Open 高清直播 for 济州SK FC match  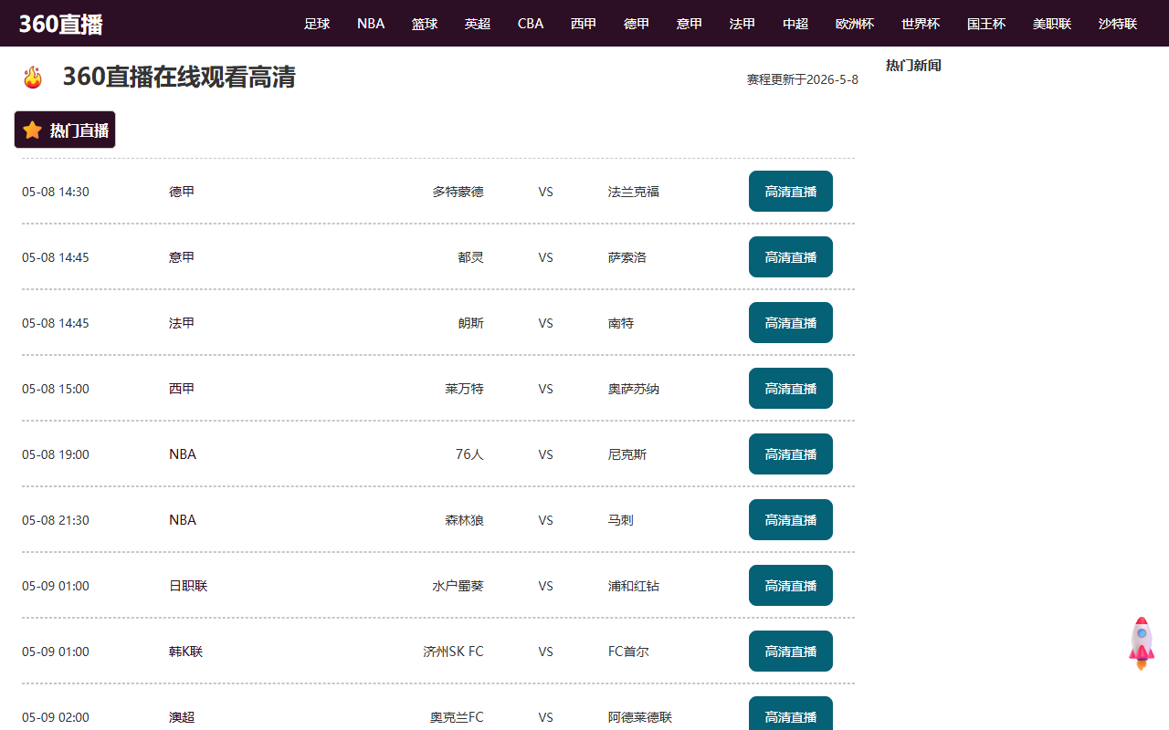[791, 652]
